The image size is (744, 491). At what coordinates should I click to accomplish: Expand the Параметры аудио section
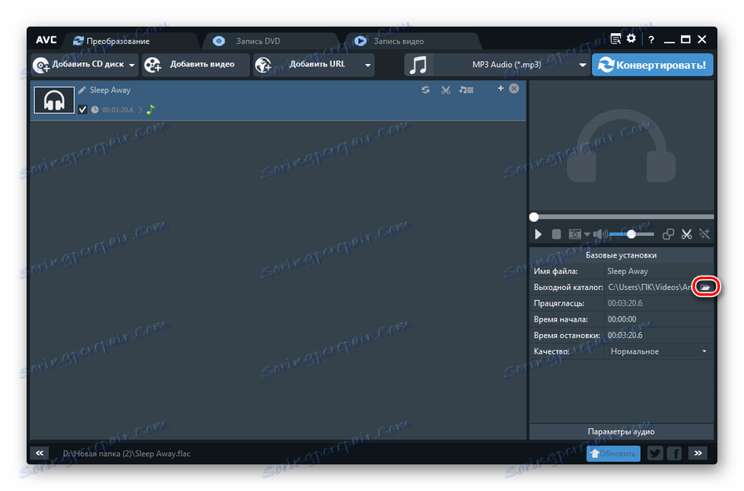(621, 432)
